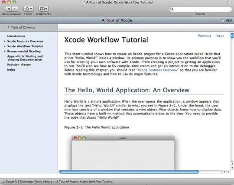This screenshot has width=234, height=185.
Task: Open Index in the sidebar
Action: pos(11,69)
